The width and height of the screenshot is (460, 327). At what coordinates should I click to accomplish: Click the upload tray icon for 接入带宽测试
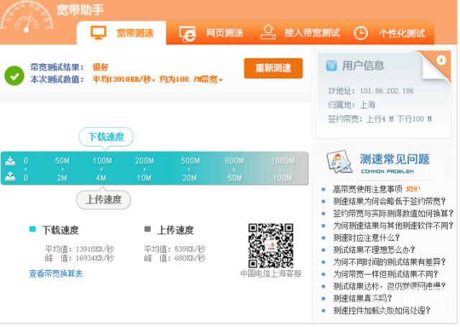pyautogui.click(x=268, y=32)
